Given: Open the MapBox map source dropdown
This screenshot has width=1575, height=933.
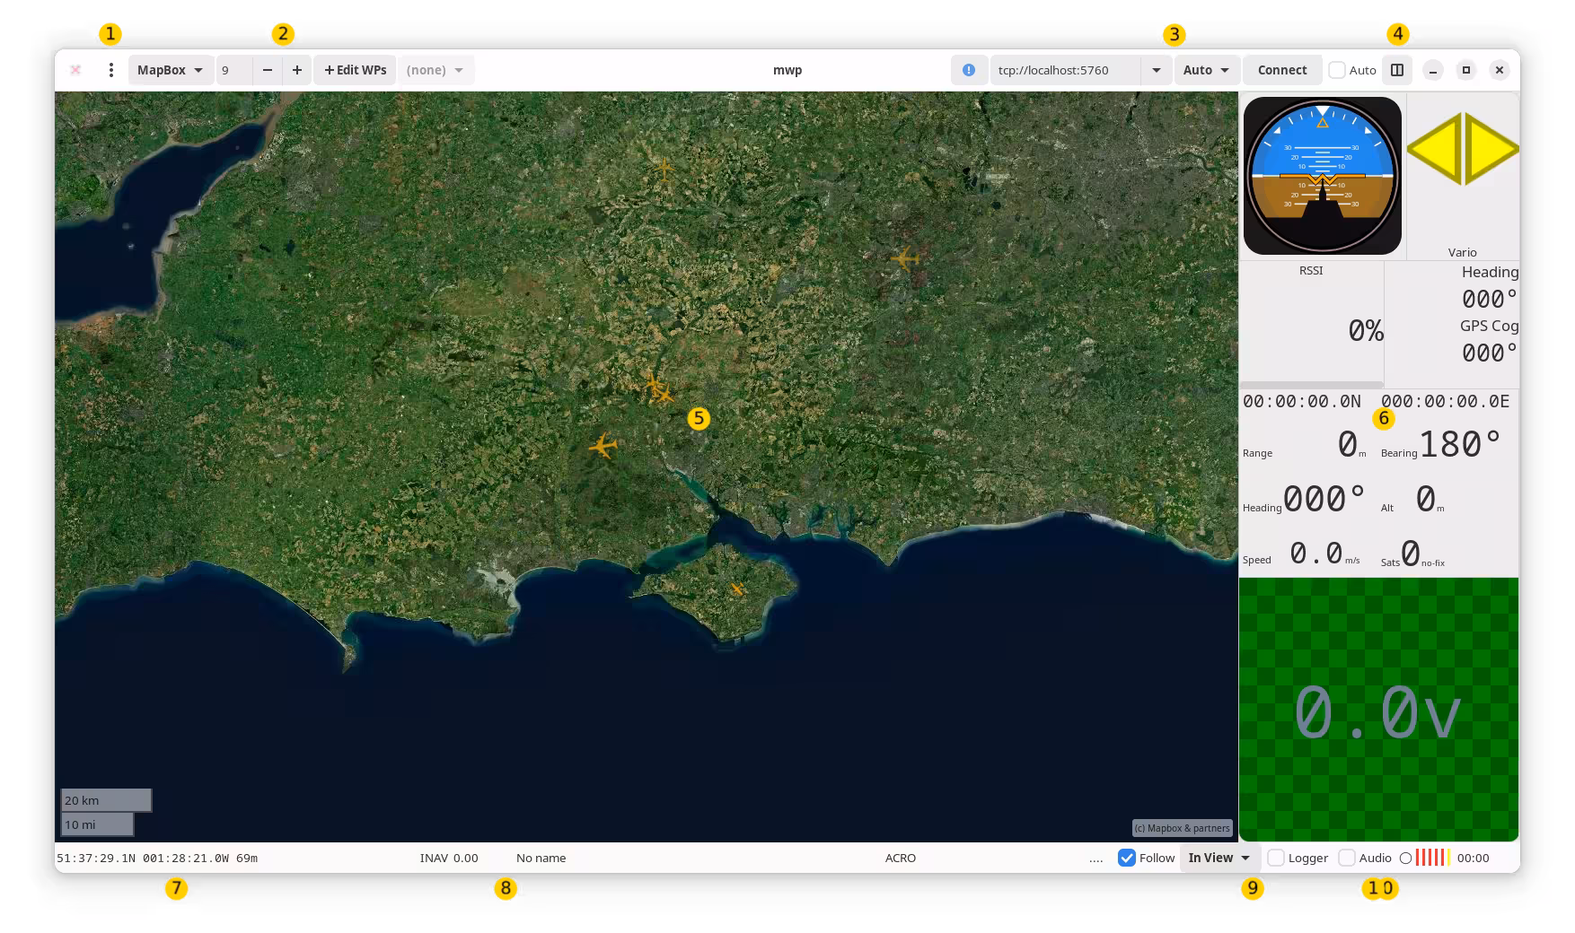Looking at the screenshot, I should pyautogui.click(x=170, y=70).
